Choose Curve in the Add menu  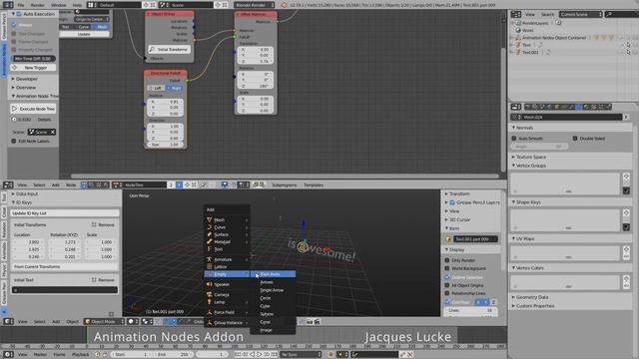[227, 227]
